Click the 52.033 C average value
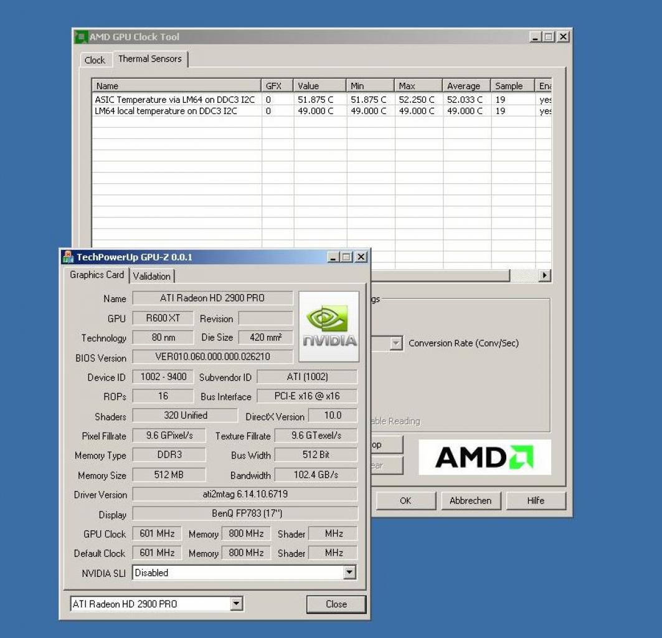662x638 pixels. point(465,100)
